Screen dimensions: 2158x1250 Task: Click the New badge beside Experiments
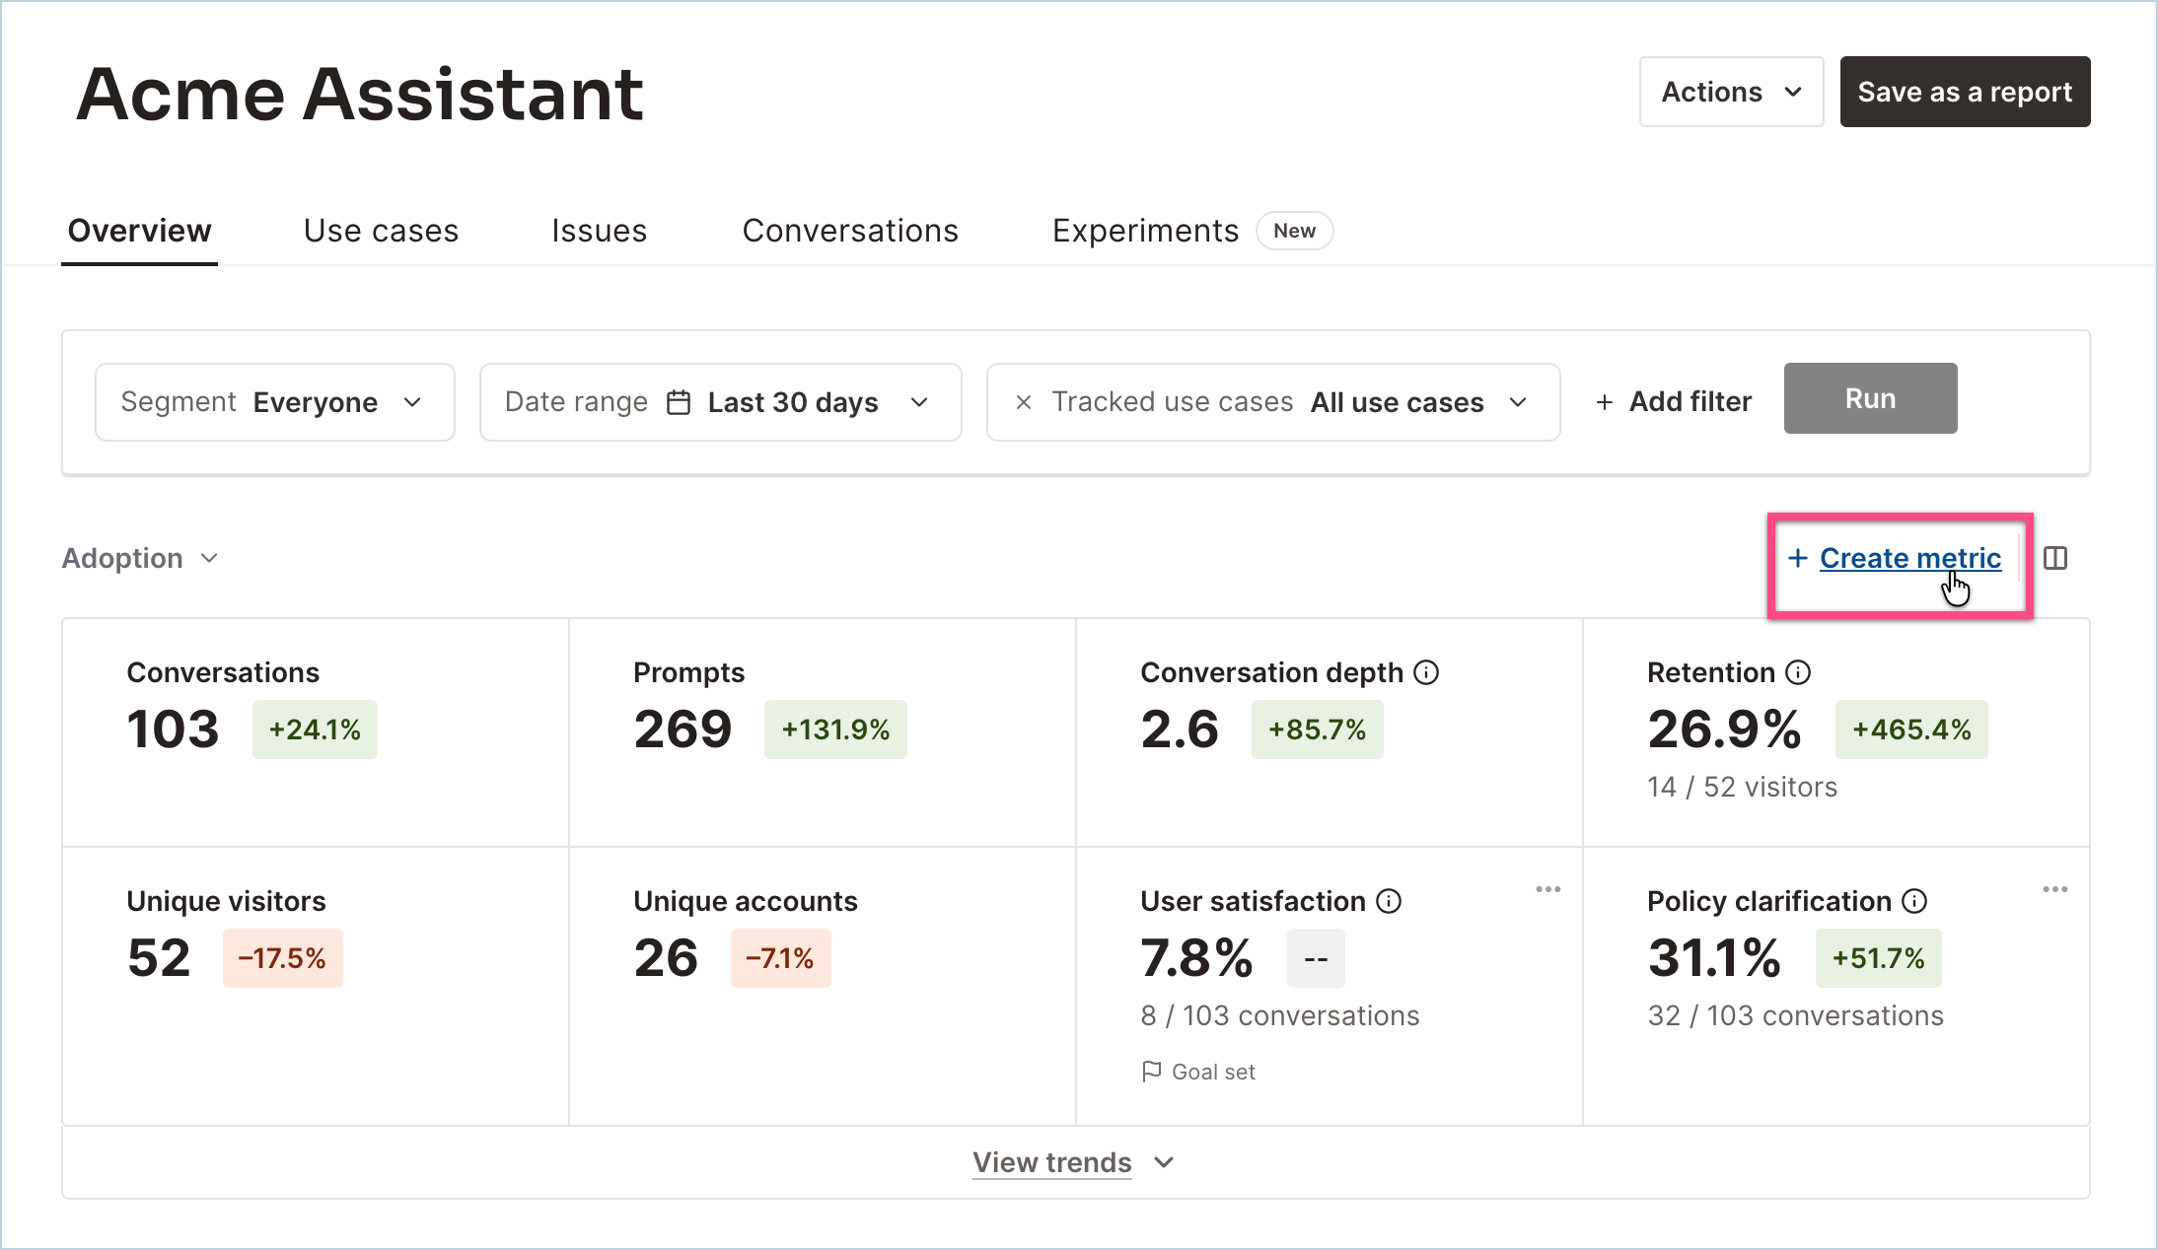[x=1294, y=231]
